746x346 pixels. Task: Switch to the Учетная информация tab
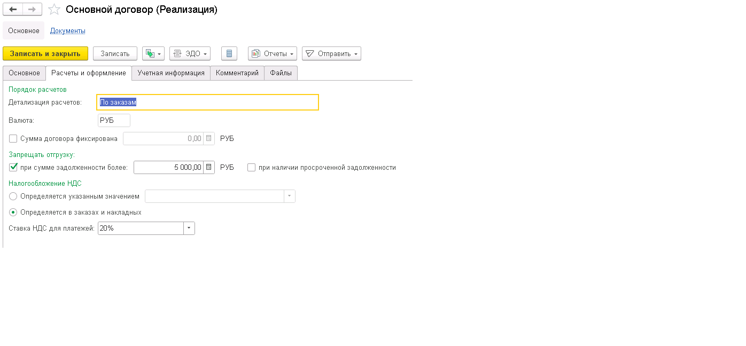(170, 73)
